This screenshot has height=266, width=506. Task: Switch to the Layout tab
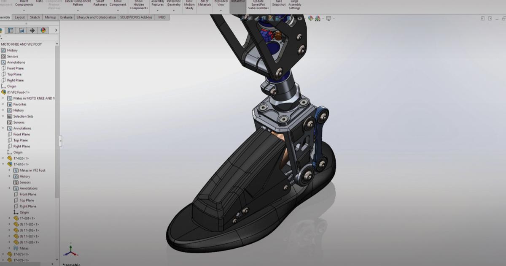[x=20, y=17]
